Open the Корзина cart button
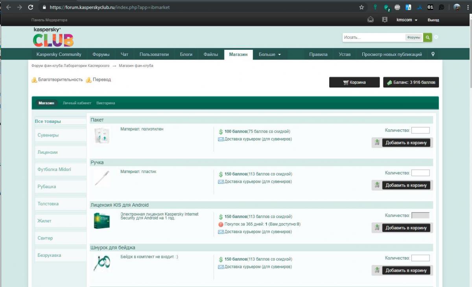Viewport: 472px width, 287px height. pos(354,82)
